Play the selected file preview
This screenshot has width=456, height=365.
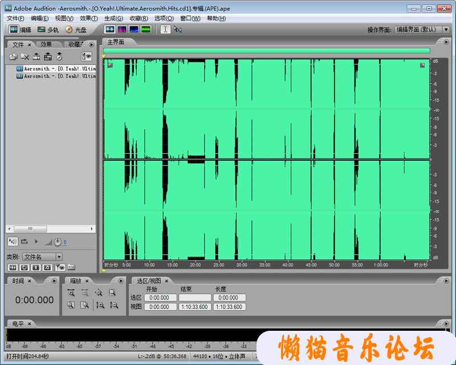pos(36,242)
